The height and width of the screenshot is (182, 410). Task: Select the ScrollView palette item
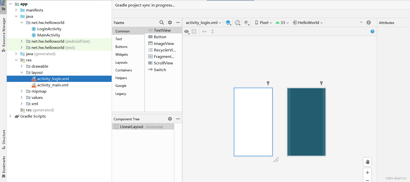point(163,63)
